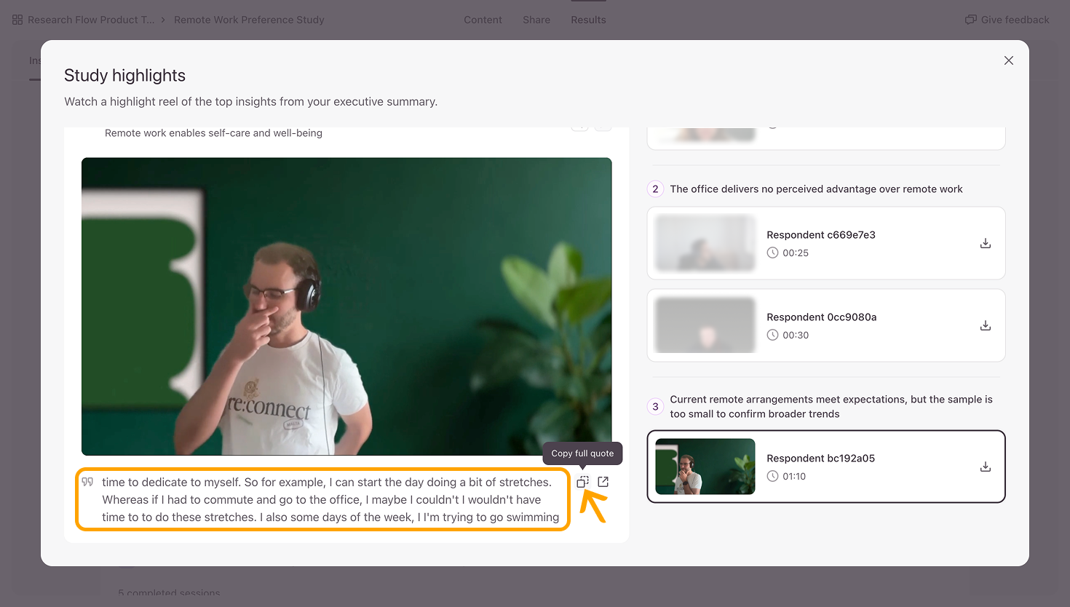Click the heading about office delivering no advantage
The width and height of the screenshot is (1070, 607).
point(816,189)
